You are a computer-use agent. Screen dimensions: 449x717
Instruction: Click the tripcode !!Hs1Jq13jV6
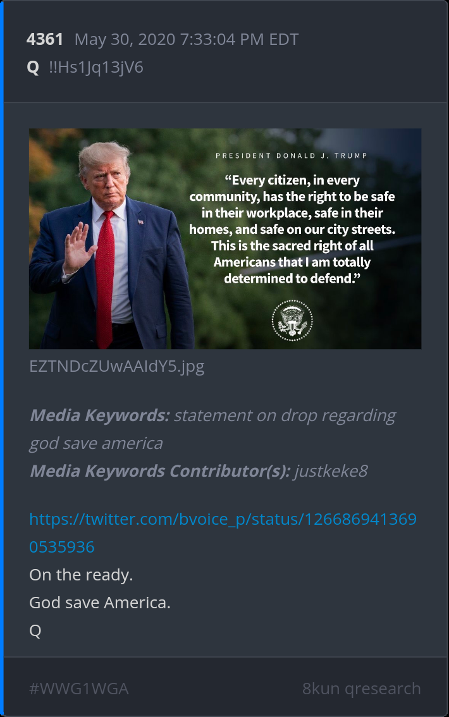[x=96, y=67]
